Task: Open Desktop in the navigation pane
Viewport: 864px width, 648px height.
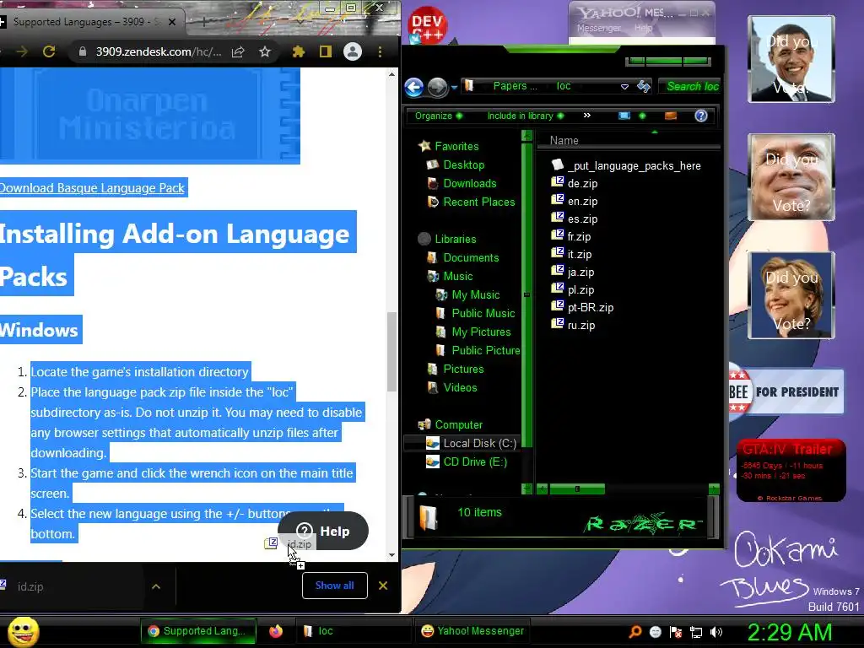Action: [456, 165]
